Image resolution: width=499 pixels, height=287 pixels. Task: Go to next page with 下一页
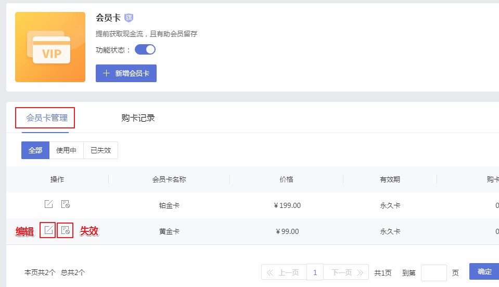pyautogui.click(x=346, y=272)
